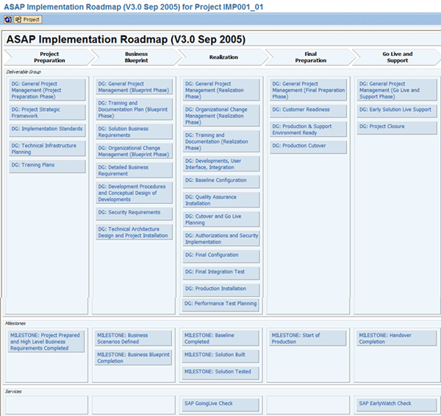Open DG: Final Configuration

click(221, 256)
